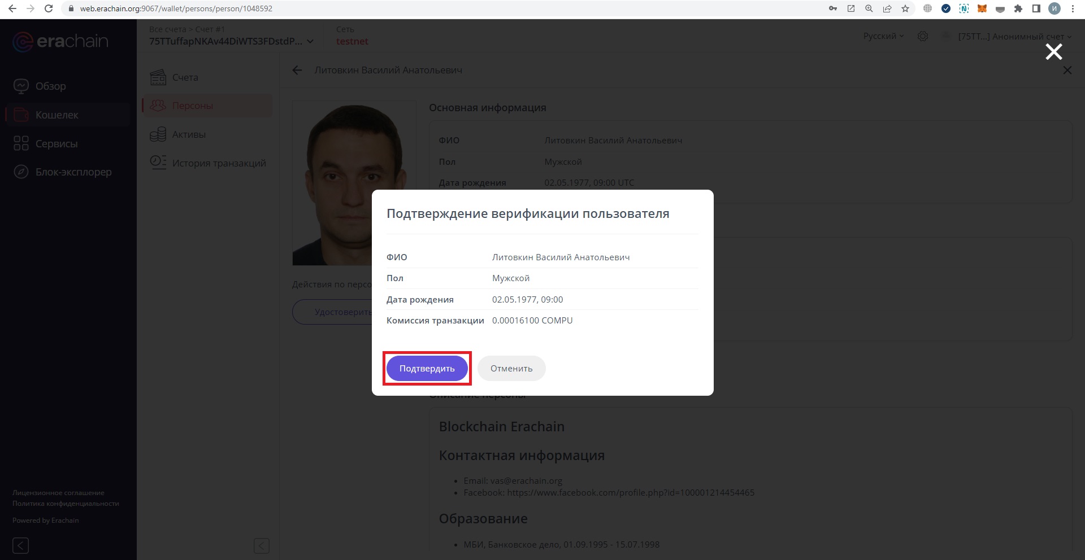Image resolution: width=1085 pixels, height=560 pixels.
Task: Confirm verification with Подтвердить button
Action: point(427,368)
